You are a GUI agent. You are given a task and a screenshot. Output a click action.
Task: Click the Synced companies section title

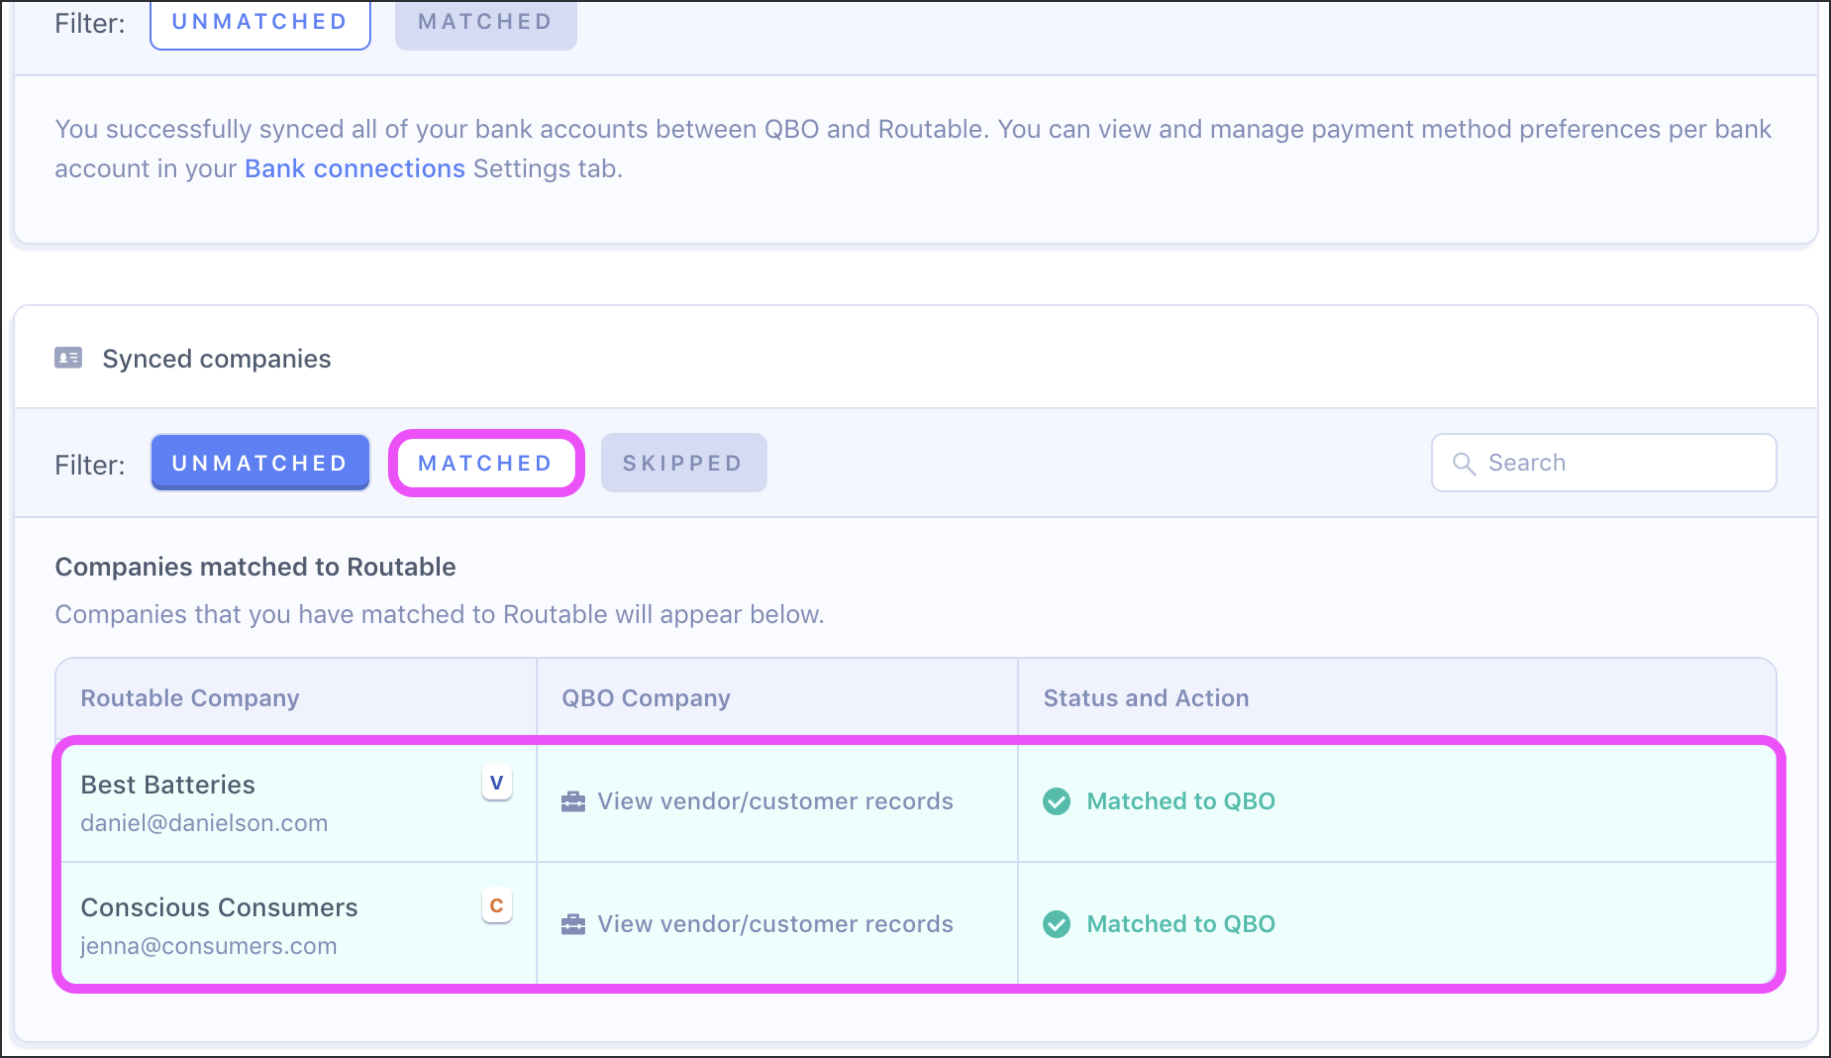(x=216, y=359)
